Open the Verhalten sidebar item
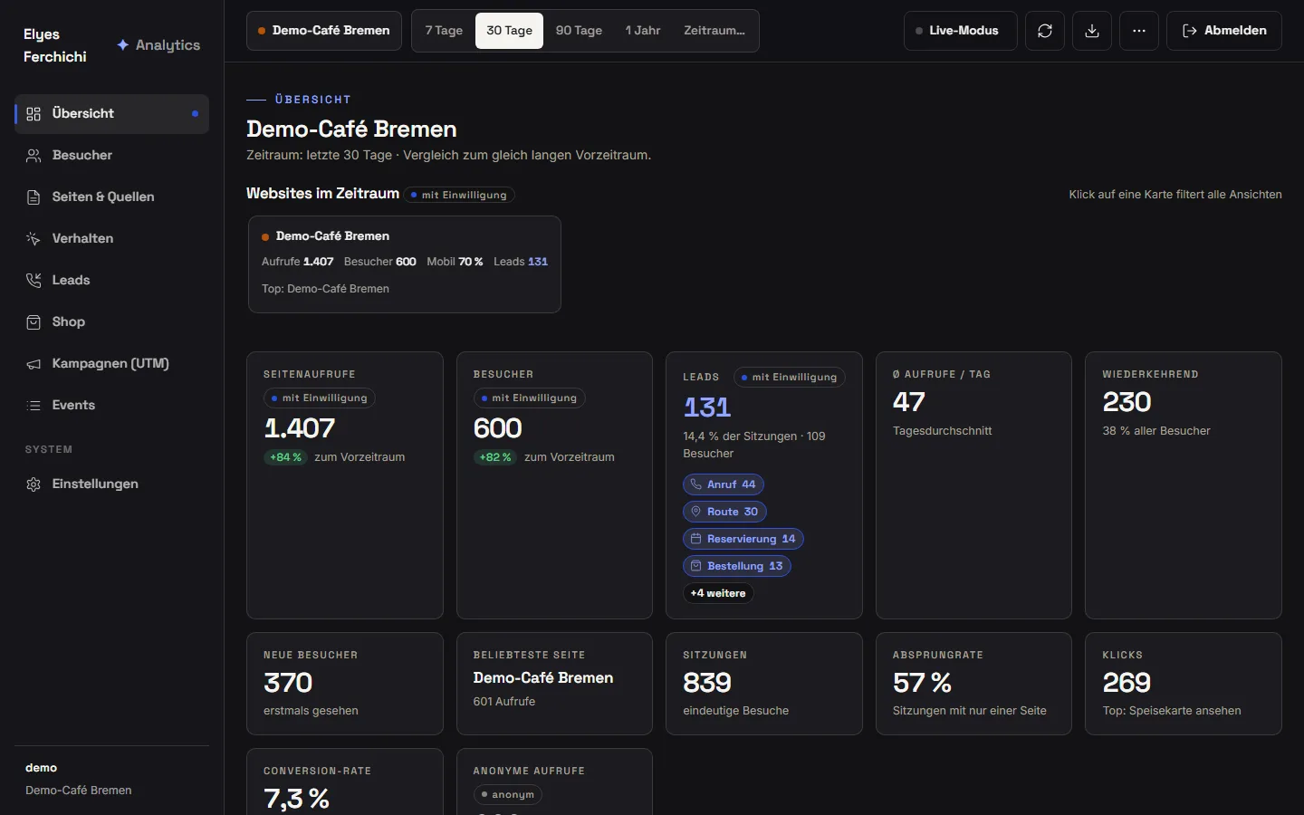 pos(111,239)
